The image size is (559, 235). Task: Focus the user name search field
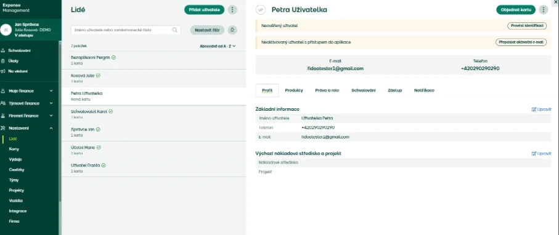[x=126, y=30]
